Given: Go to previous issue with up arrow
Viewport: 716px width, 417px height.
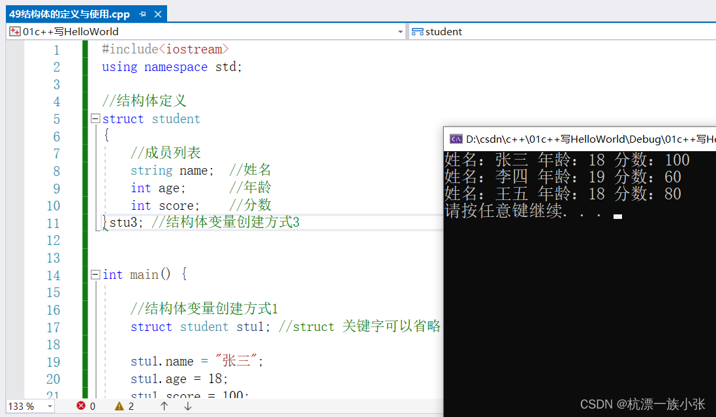Looking at the screenshot, I should pos(164,406).
